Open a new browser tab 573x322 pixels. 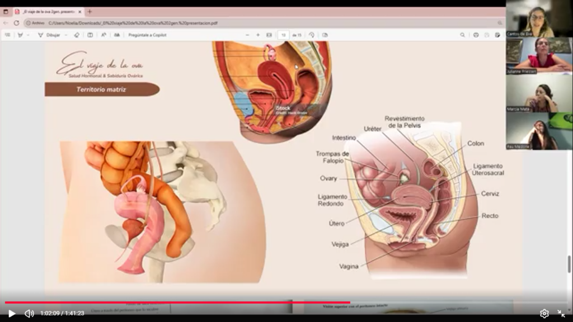coord(90,12)
